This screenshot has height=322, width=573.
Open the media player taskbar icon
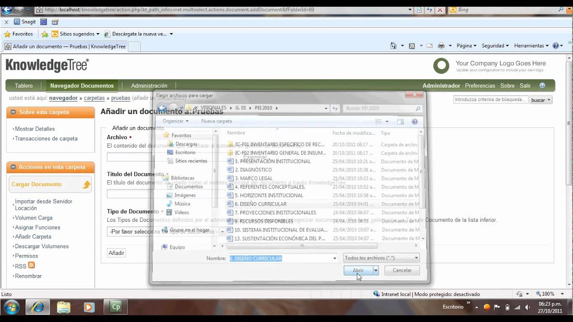90,307
